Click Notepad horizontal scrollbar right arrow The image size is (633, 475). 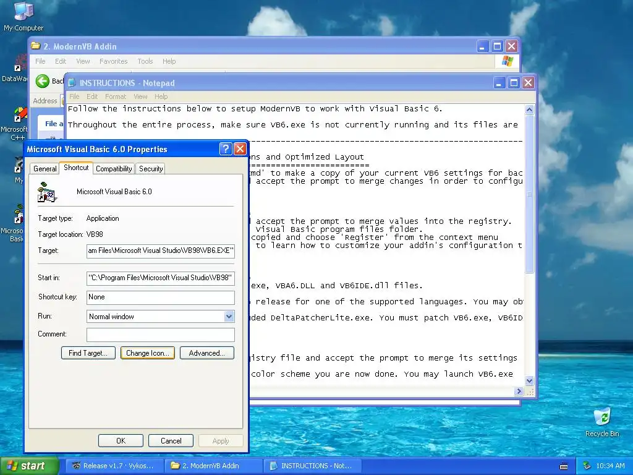point(519,391)
